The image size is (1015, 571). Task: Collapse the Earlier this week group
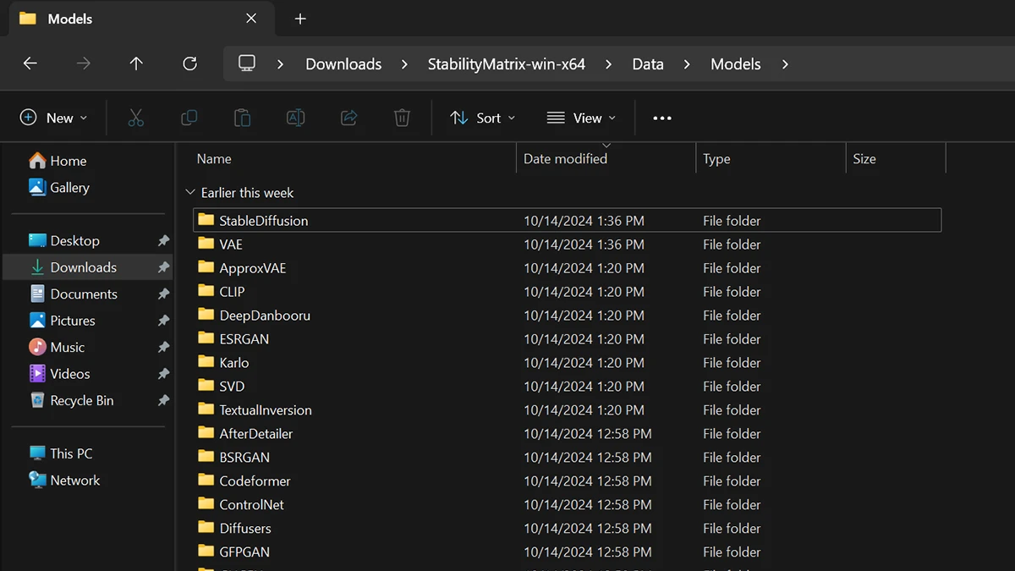pyautogui.click(x=189, y=193)
